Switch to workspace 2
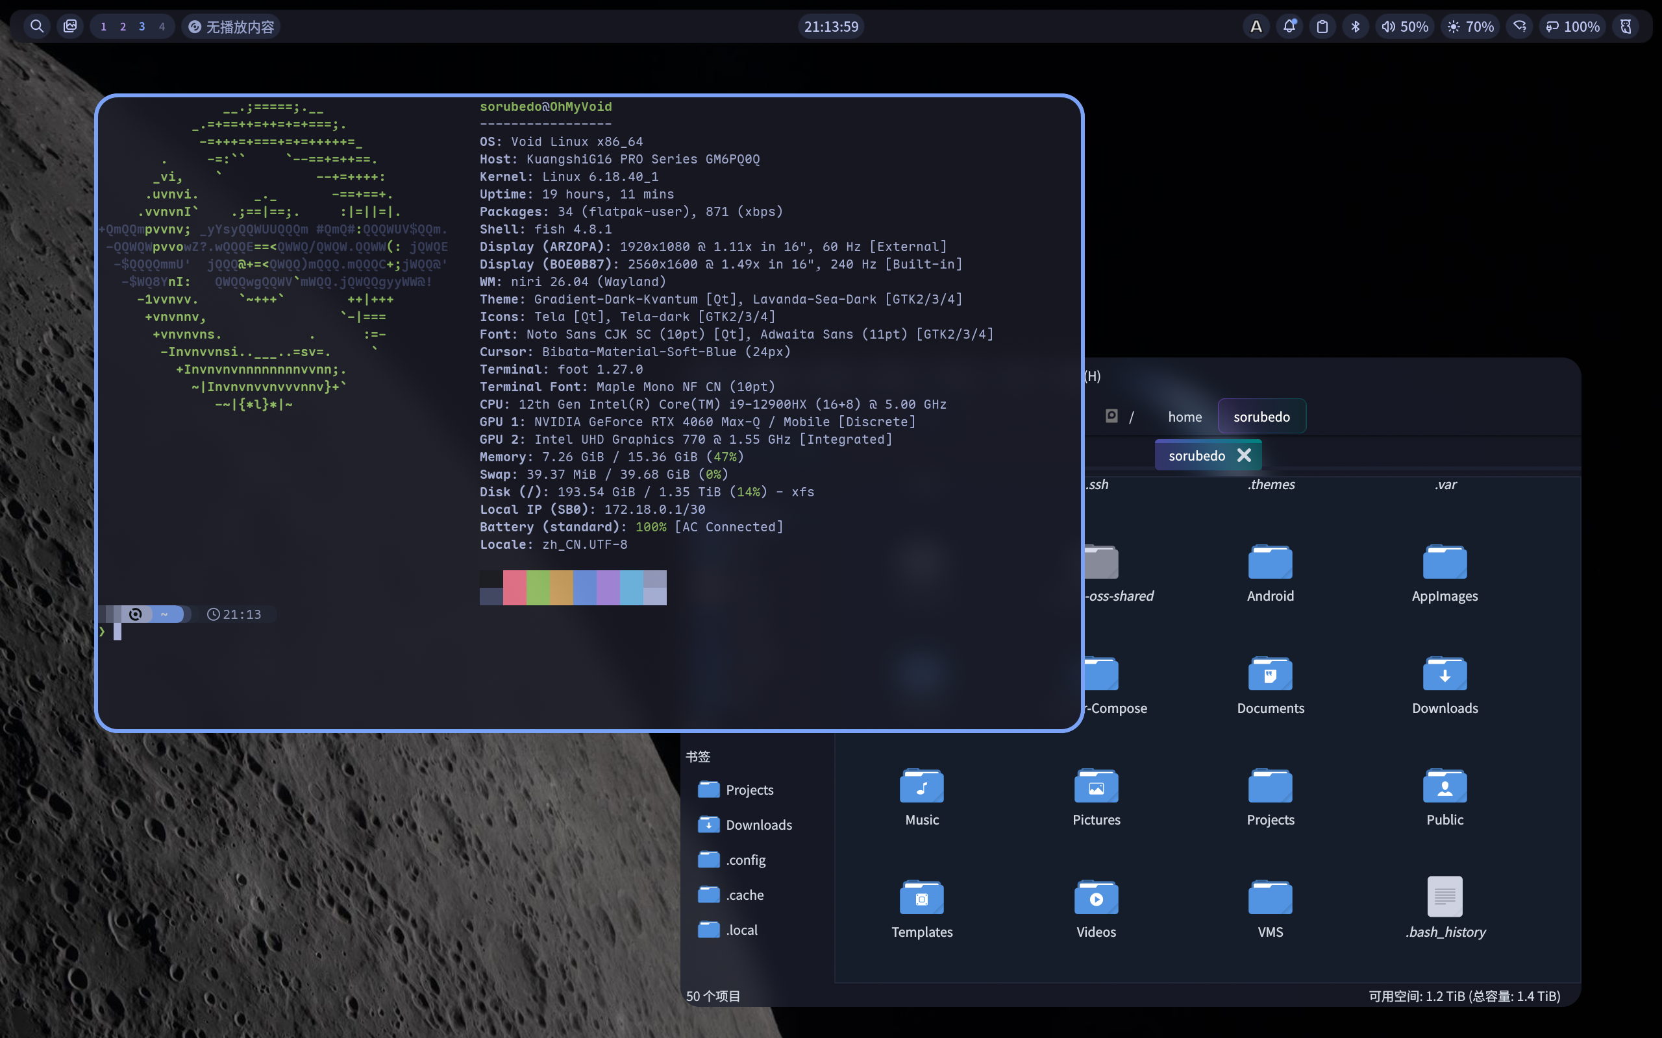Viewport: 1662px width, 1038px height. click(123, 27)
